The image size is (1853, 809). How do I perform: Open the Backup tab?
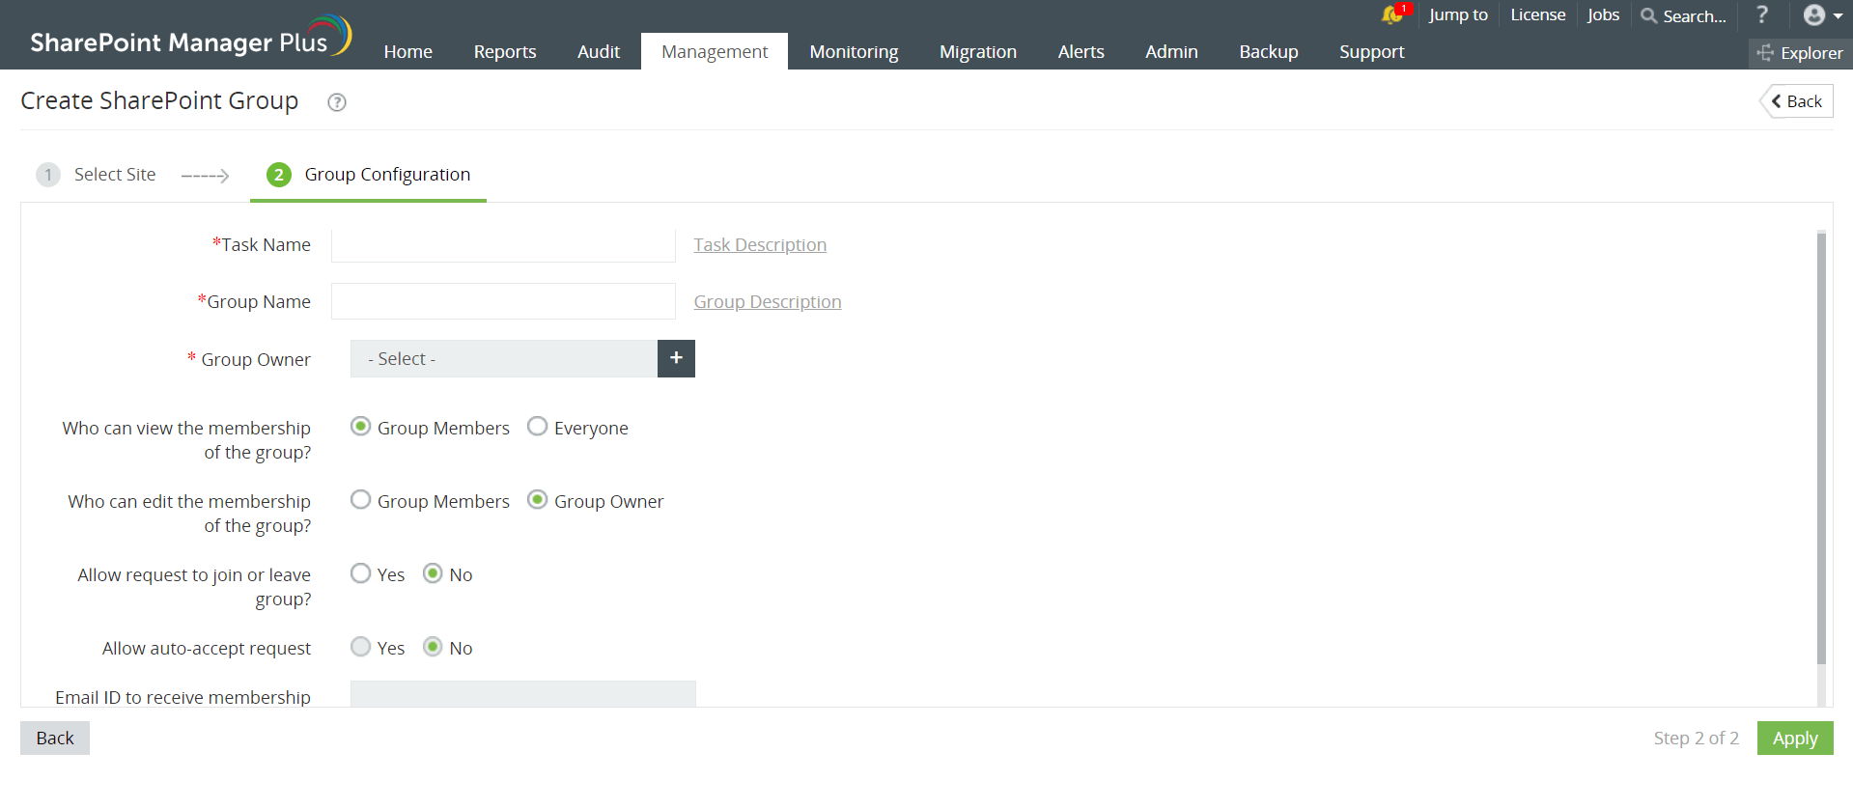pyautogui.click(x=1269, y=52)
